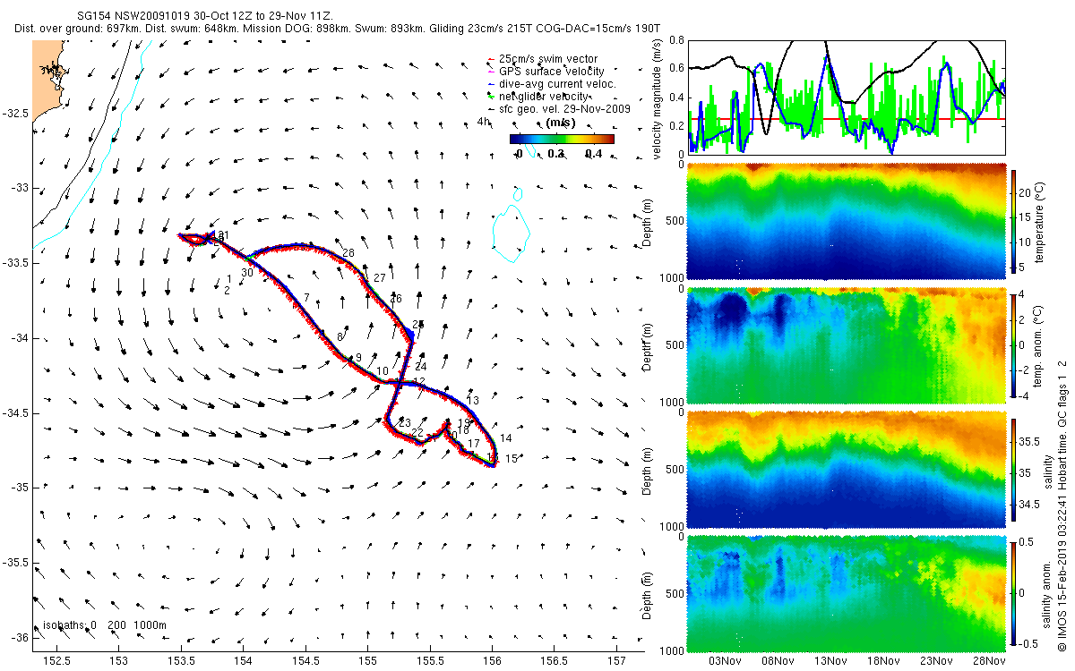Viewport: 1075px width, 671px height.
Task: Click the 'velocity magnitude (m/s)' axis label
Action: [x=658, y=98]
